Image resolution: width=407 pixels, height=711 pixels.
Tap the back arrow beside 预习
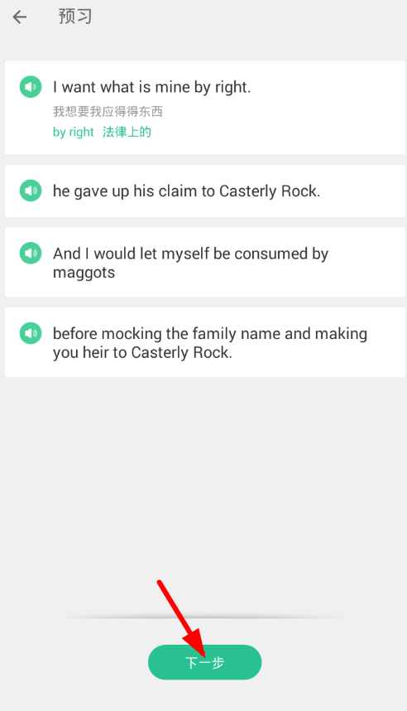click(20, 17)
